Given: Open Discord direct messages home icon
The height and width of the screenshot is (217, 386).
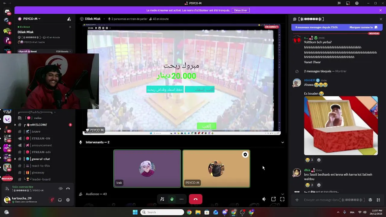Looking at the screenshot, I should (x=7, y=11).
